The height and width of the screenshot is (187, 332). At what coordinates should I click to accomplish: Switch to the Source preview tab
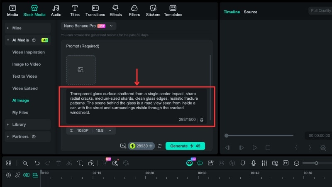tap(251, 12)
